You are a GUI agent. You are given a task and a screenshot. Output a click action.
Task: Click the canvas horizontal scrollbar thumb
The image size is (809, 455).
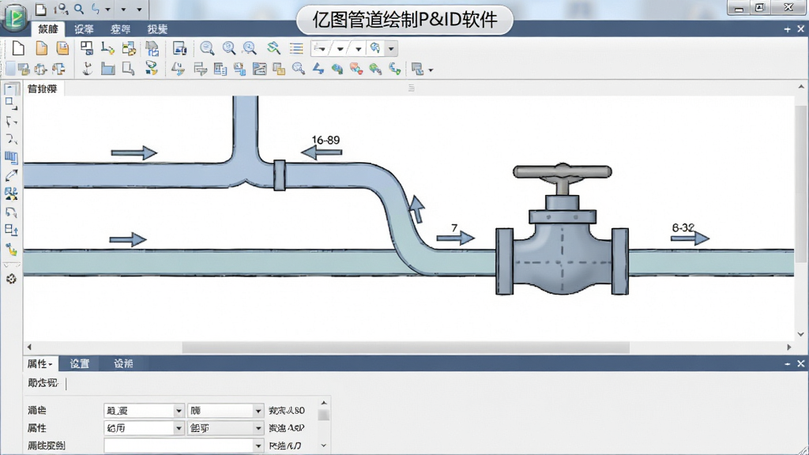(x=405, y=348)
